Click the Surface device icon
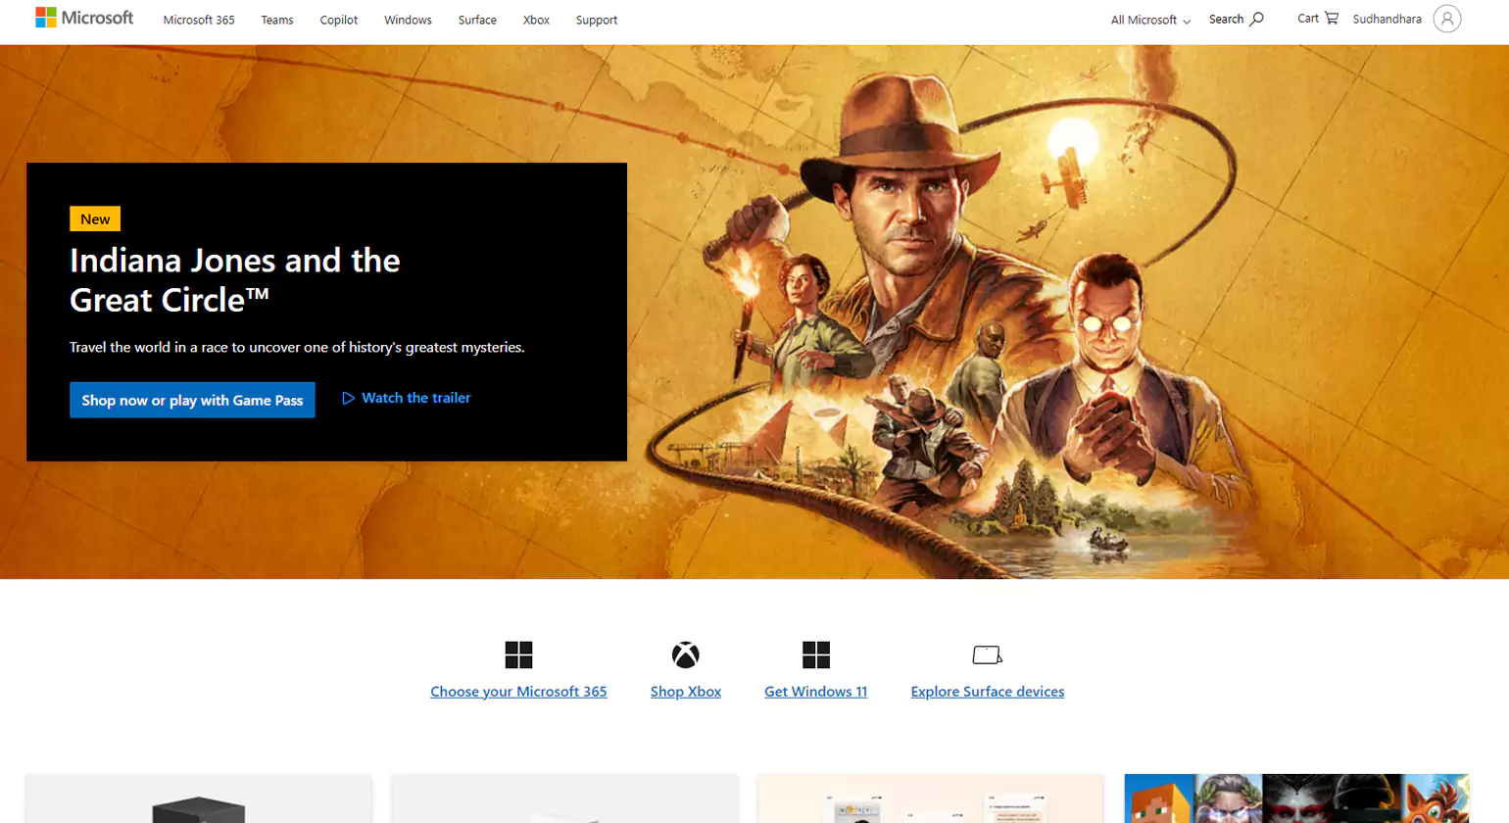1509x823 pixels. 987,654
